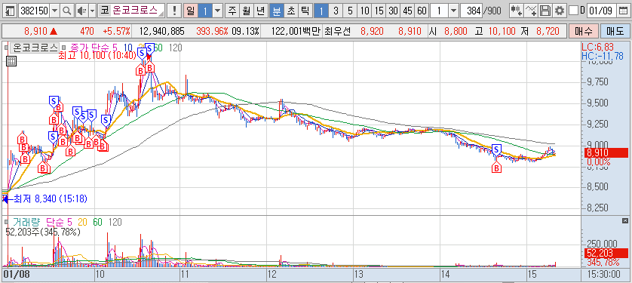Click the S sell marker after 14:30
632x283 pixels.
tap(497, 149)
